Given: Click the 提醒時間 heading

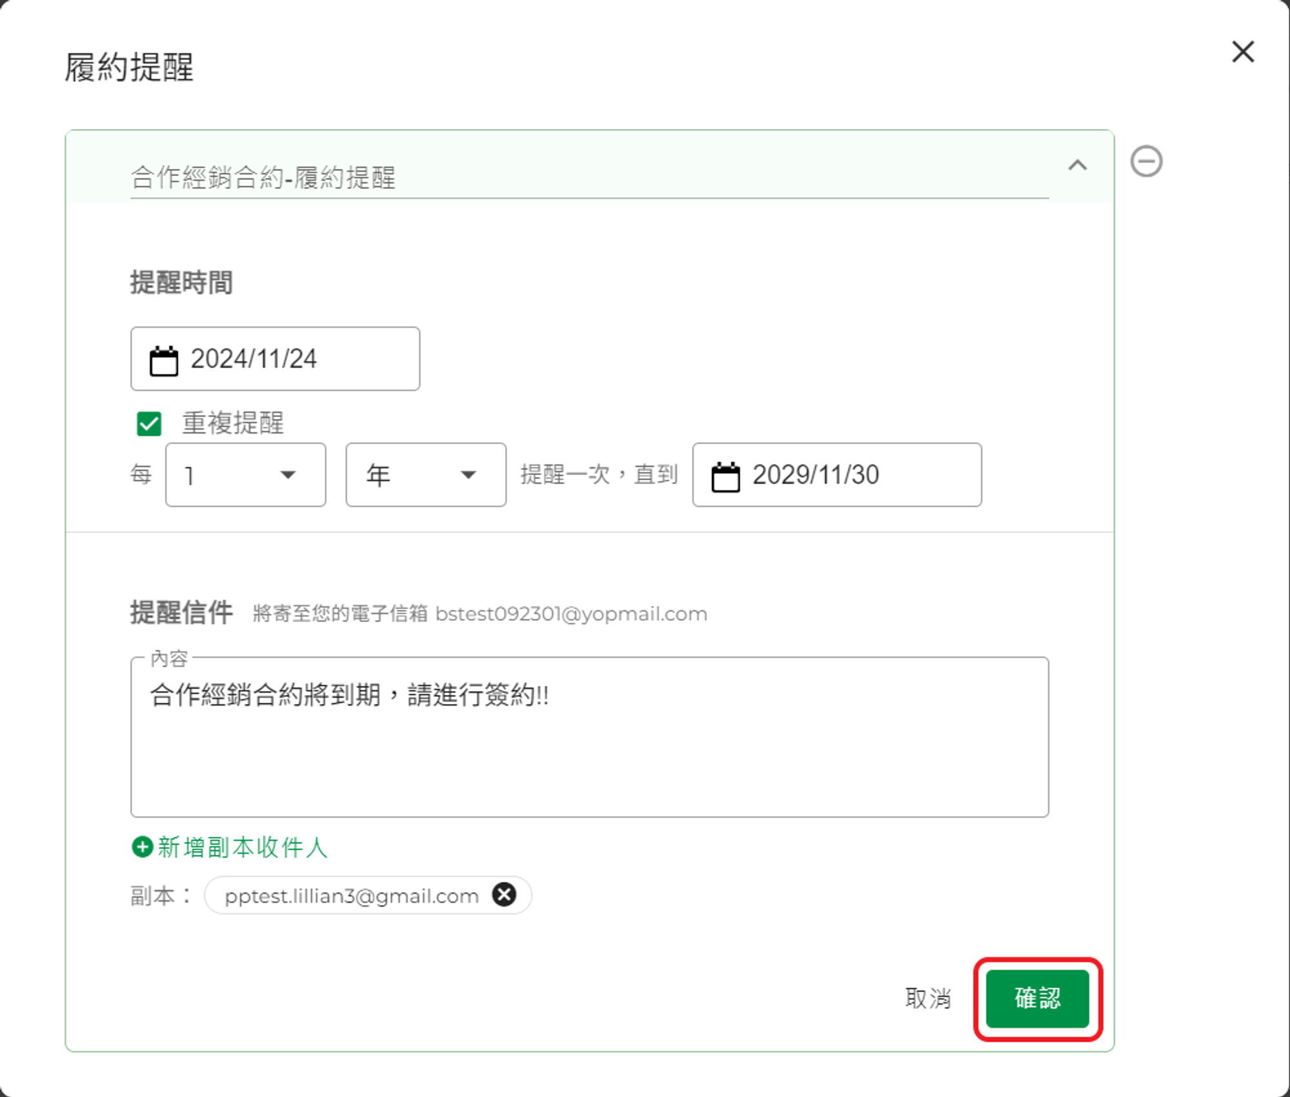Looking at the screenshot, I should point(181,283).
